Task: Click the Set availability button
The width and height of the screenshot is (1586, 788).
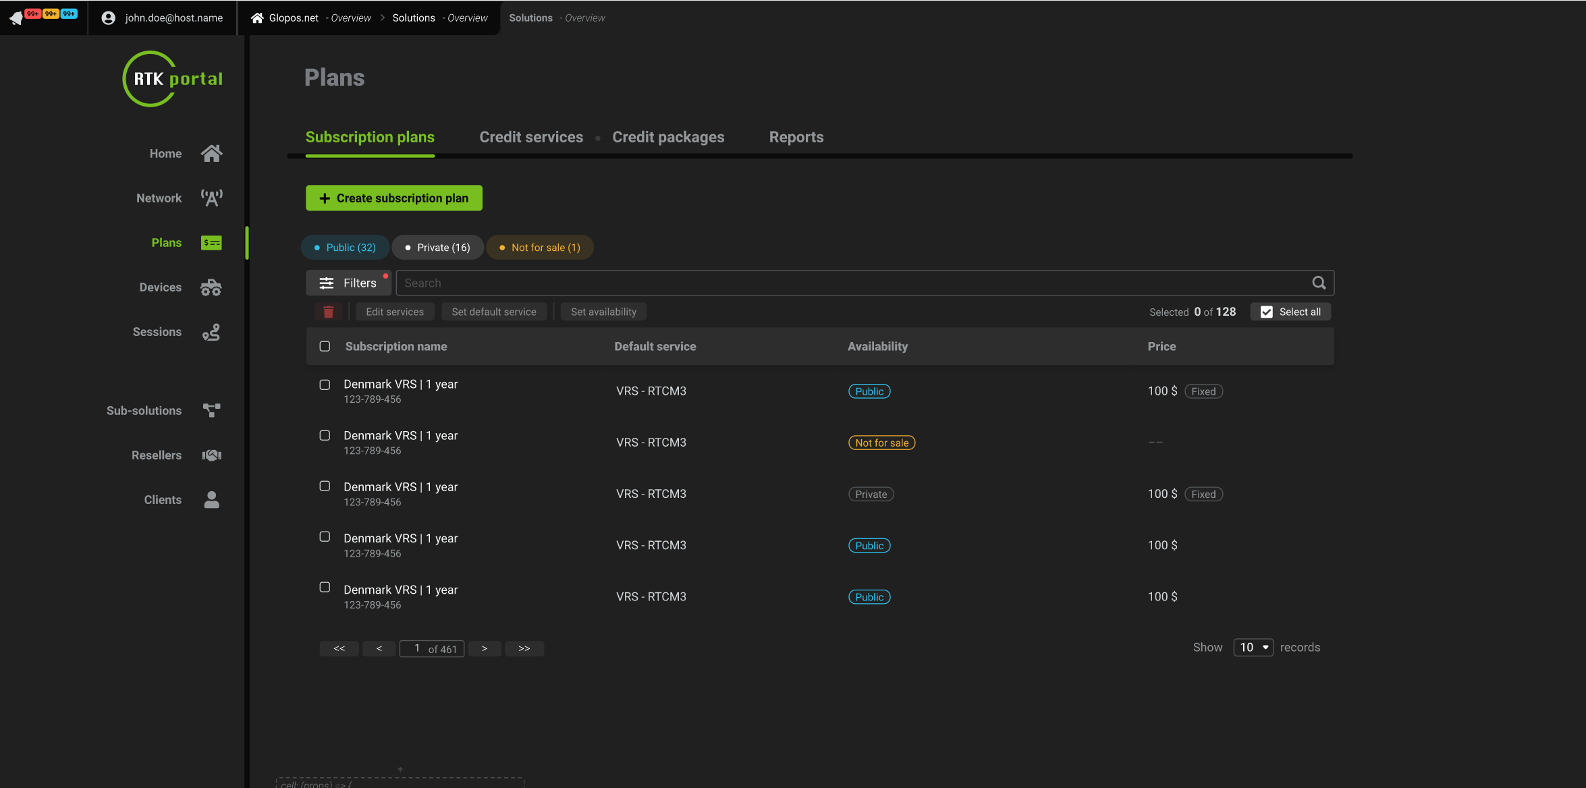Action: coord(603,312)
